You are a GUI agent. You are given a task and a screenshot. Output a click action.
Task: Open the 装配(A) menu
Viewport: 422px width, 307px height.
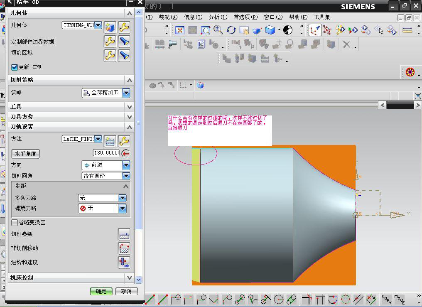168,17
